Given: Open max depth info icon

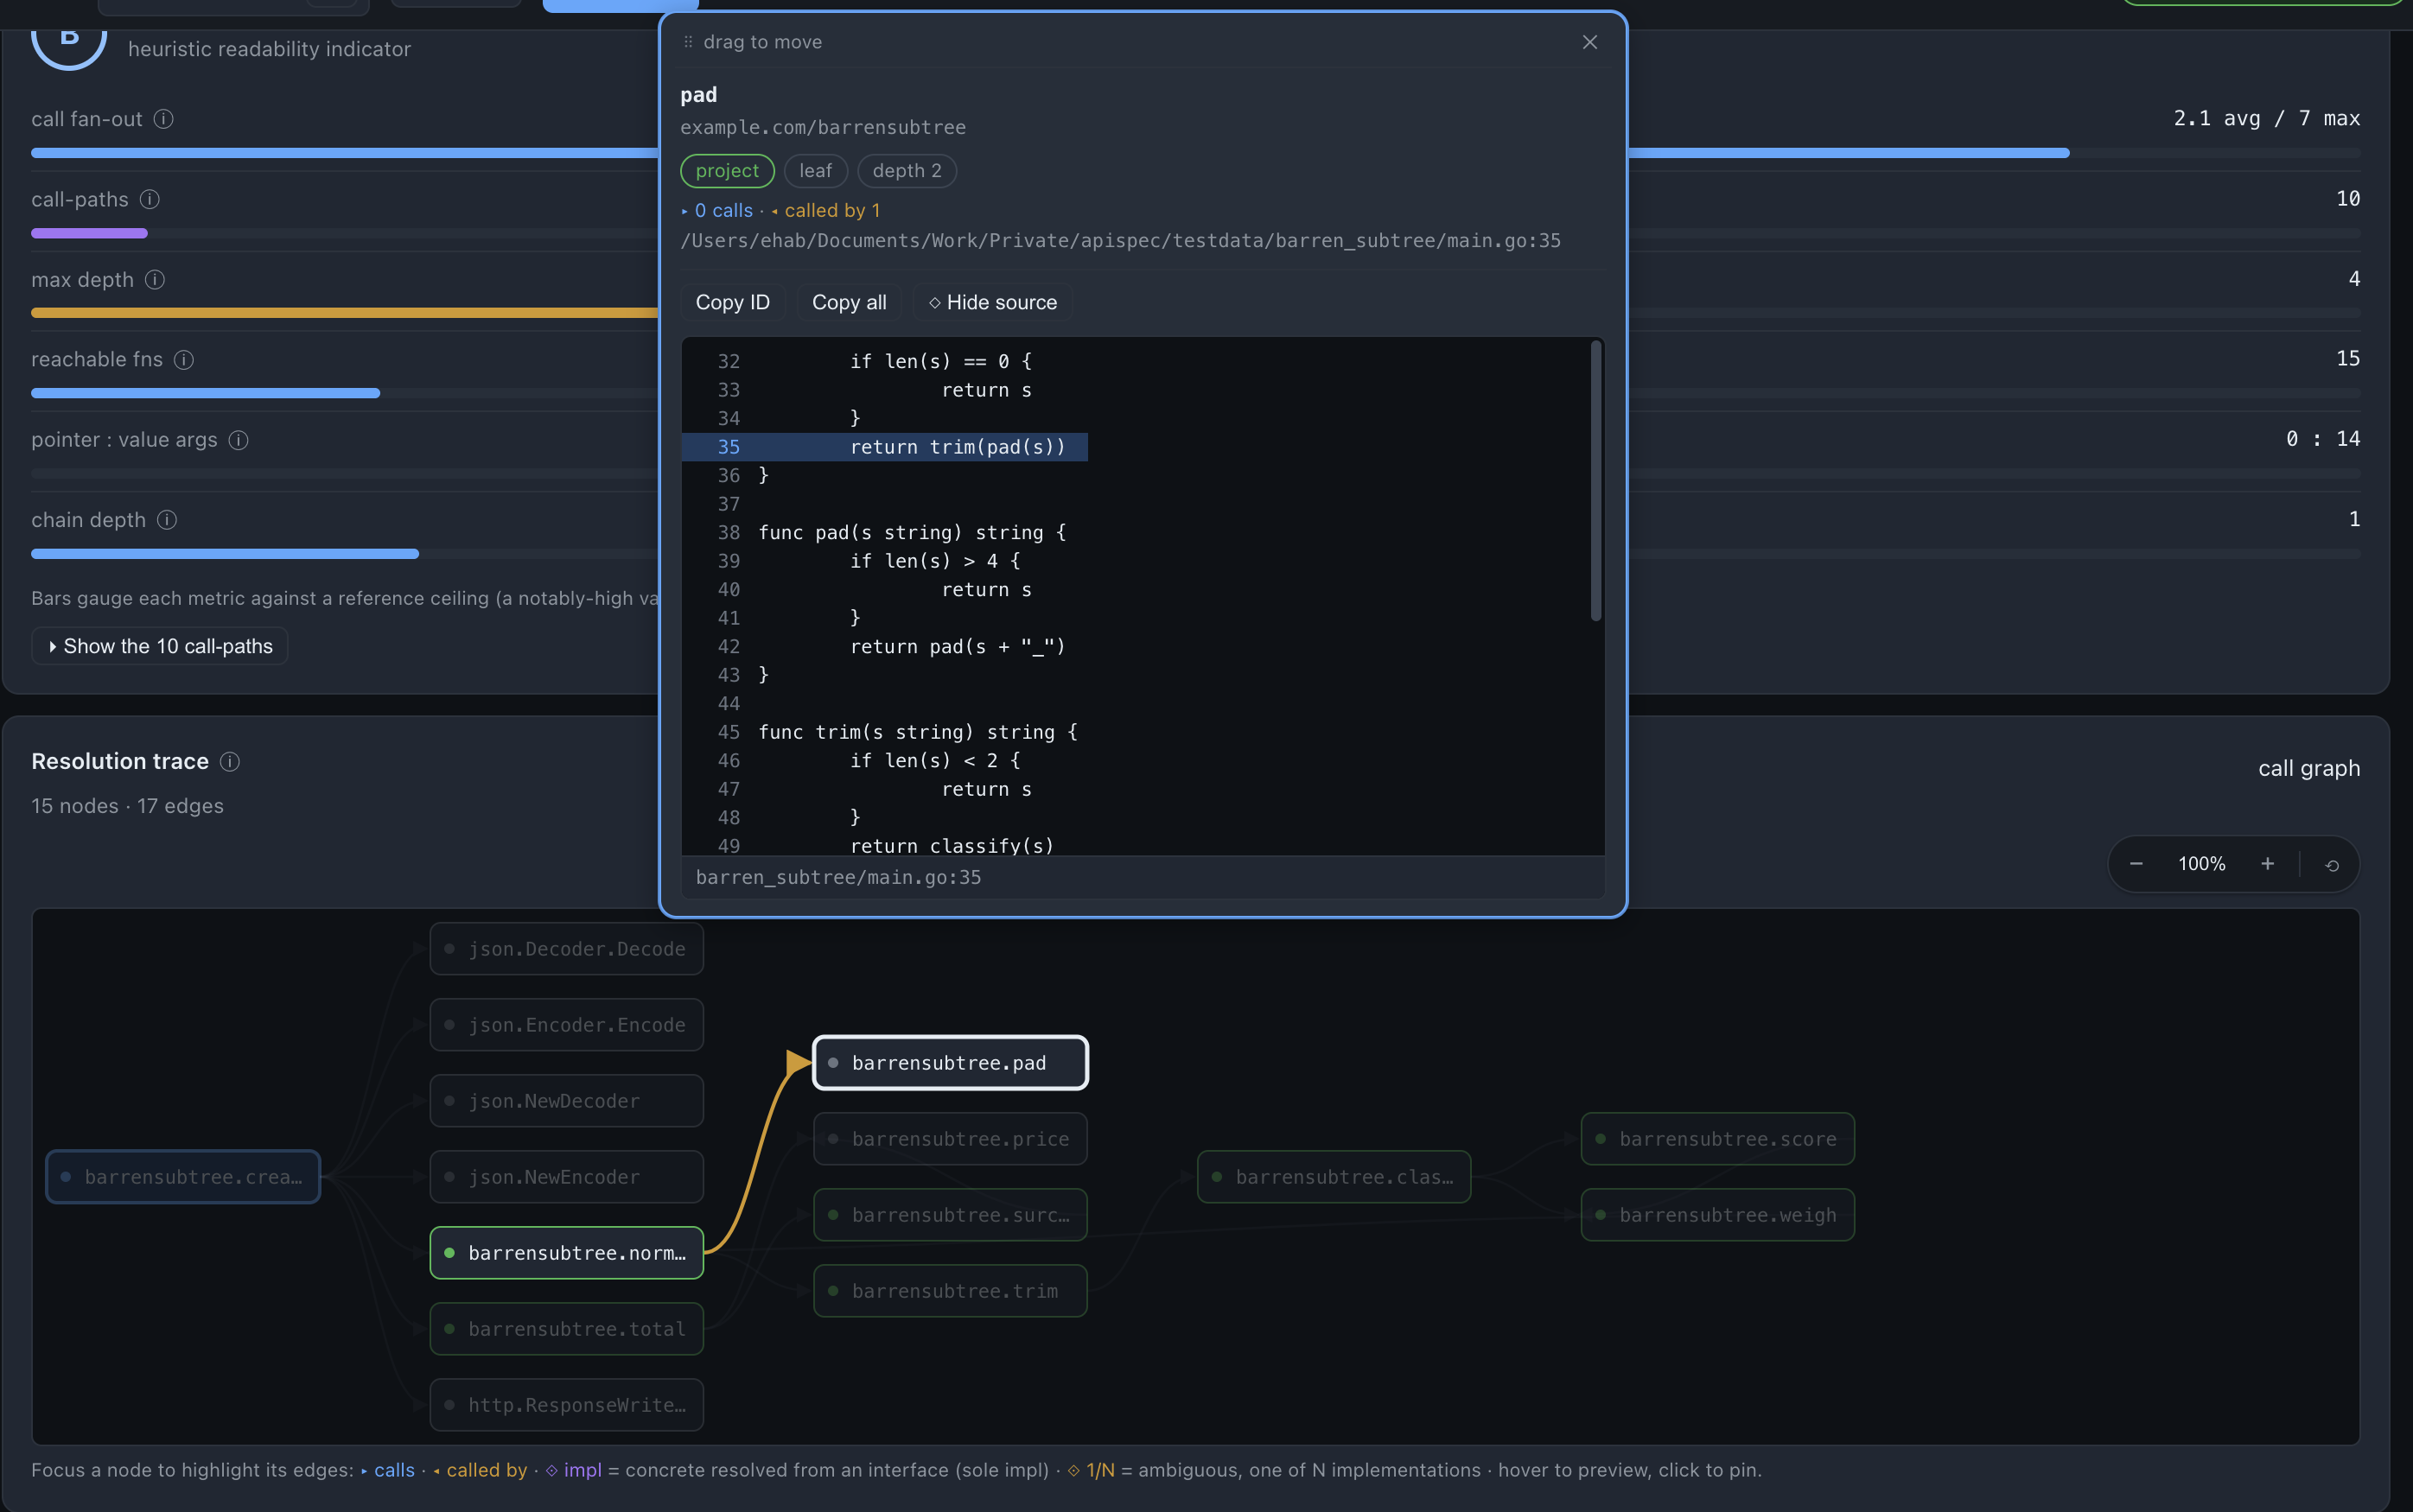Looking at the screenshot, I should (x=155, y=279).
